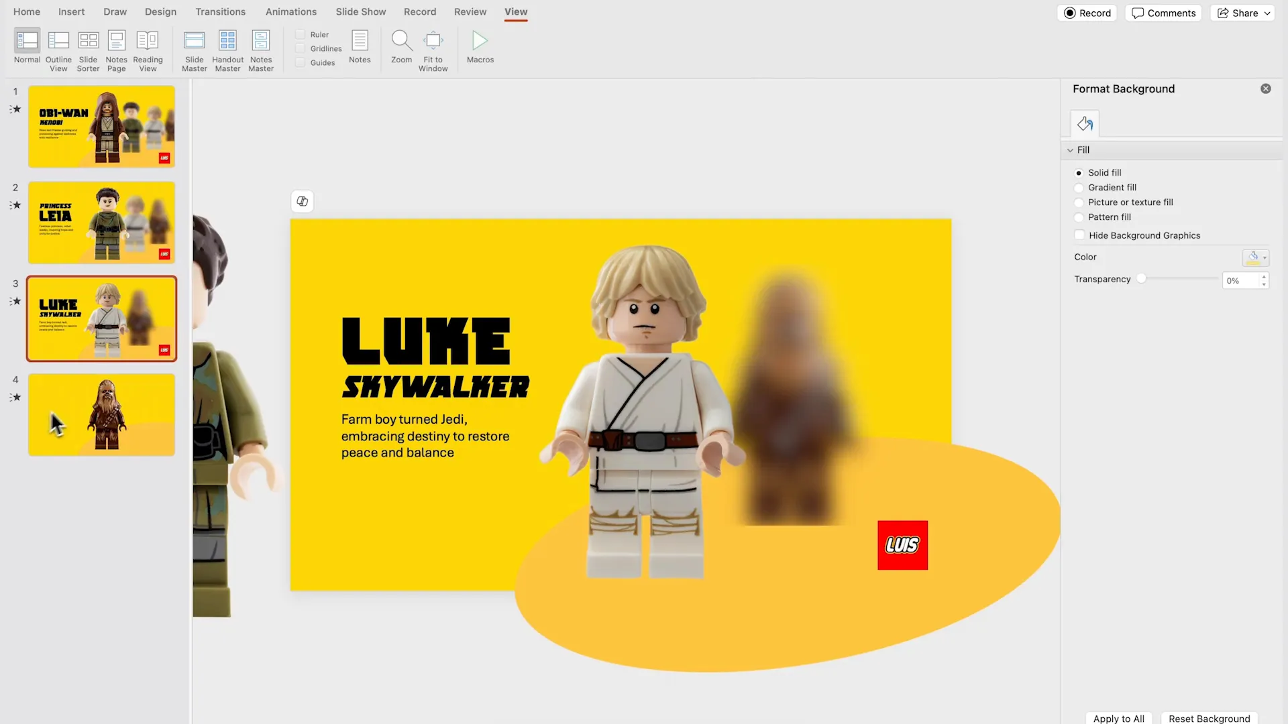This screenshot has height=724, width=1288.
Task: Click the Record button at top right
Action: pyautogui.click(x=1087, y=13)
